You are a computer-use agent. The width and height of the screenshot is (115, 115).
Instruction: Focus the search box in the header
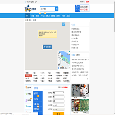tap(48, 9)
